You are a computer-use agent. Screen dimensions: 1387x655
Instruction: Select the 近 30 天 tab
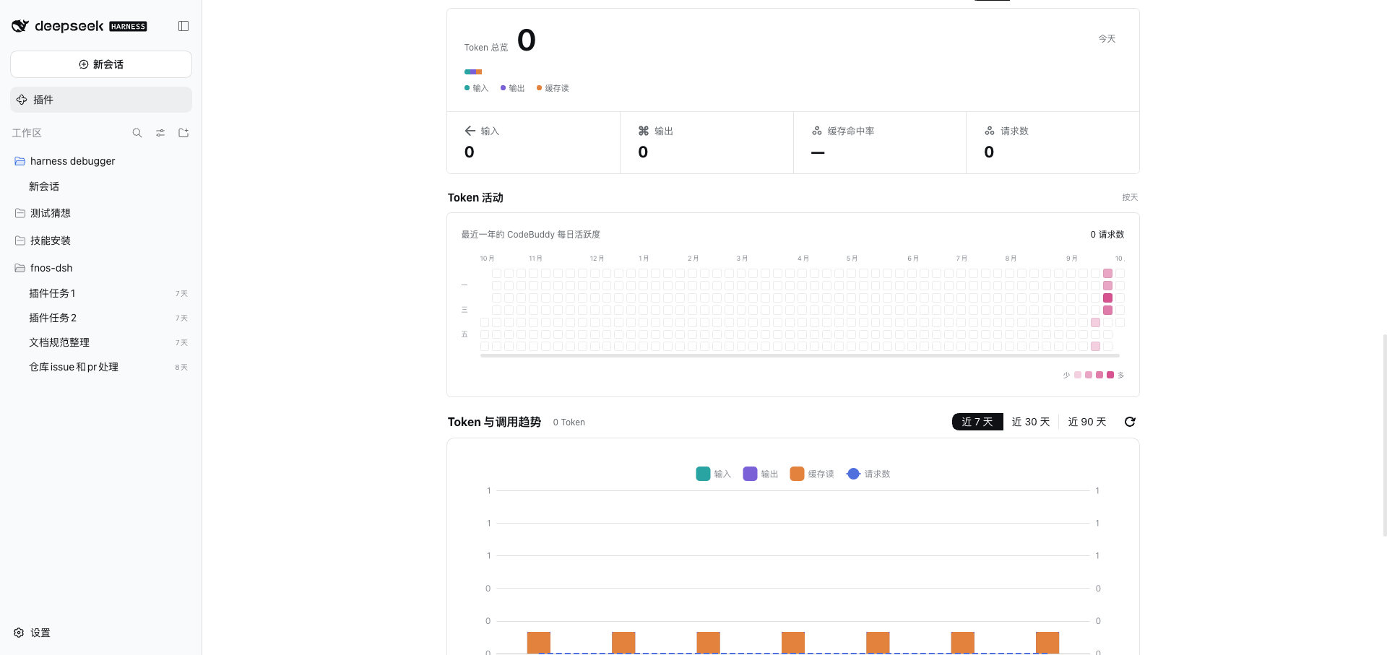1031,422
